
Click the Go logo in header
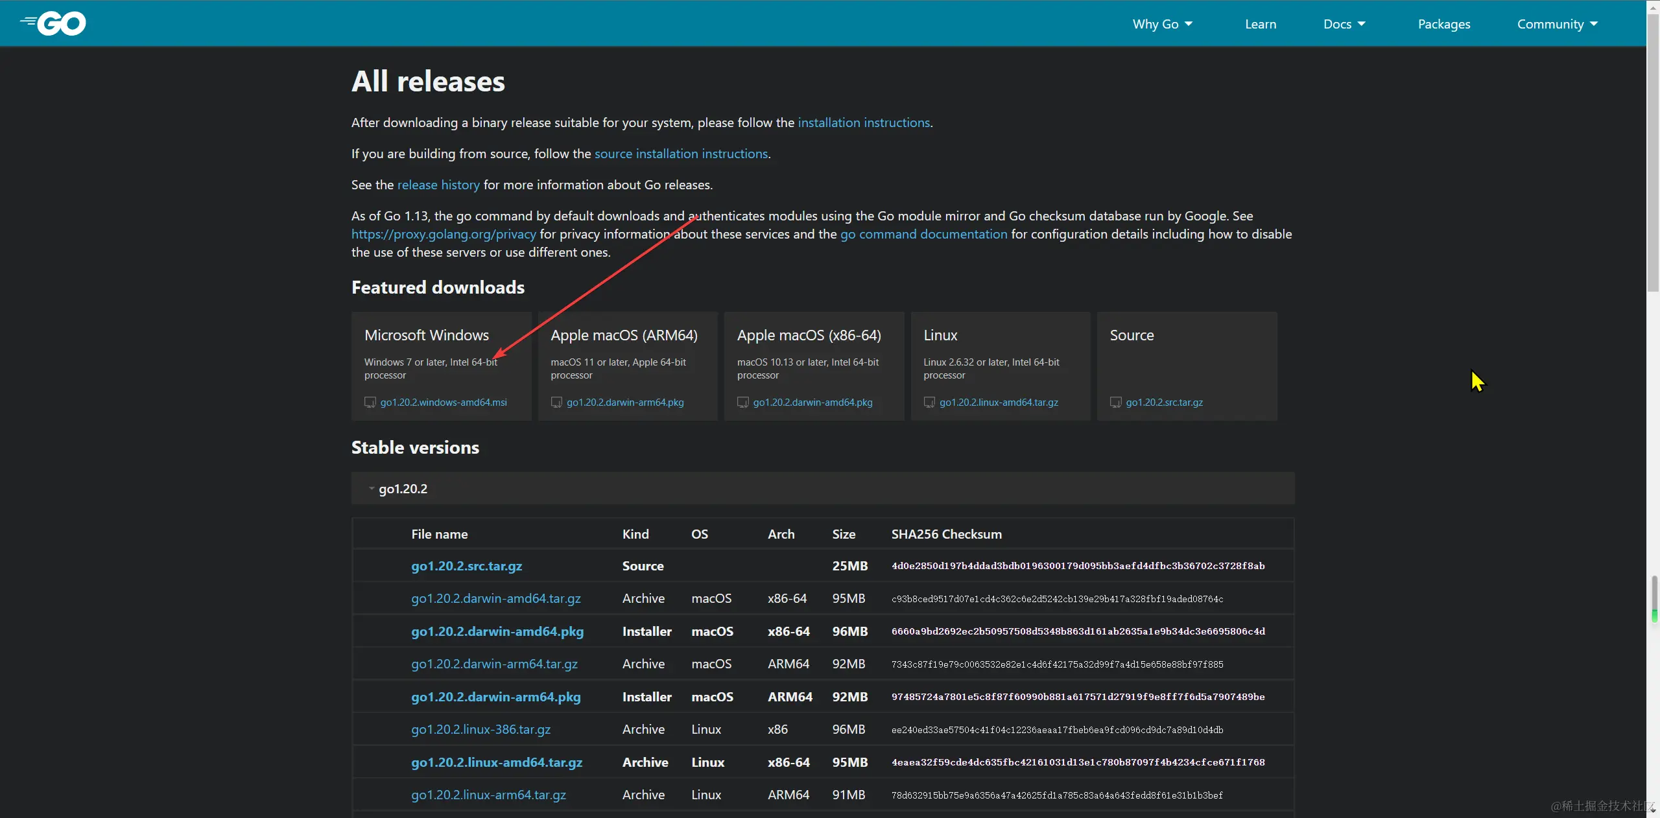(54, 23)
